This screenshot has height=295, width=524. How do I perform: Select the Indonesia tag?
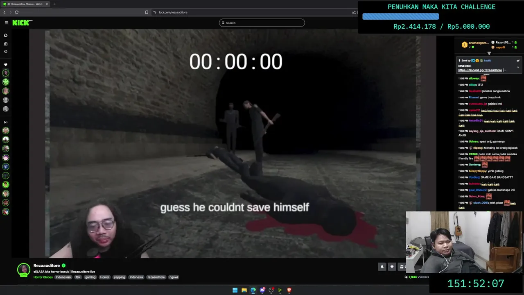pyautogui.click(x=136, y=277)
